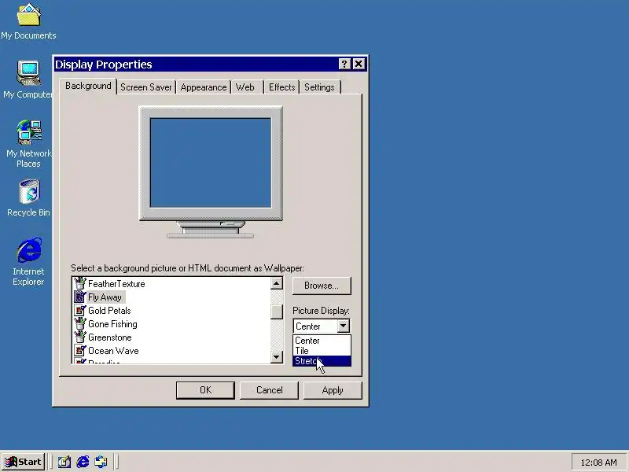Switch to the Background tab

click(88, 86)
